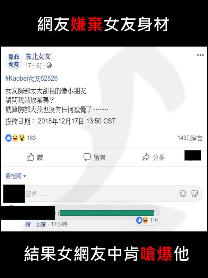This screenshot has height=278, width=208.
Task: Open the #Kaobei女友82826 hashtag
Action: pos(32,78)
